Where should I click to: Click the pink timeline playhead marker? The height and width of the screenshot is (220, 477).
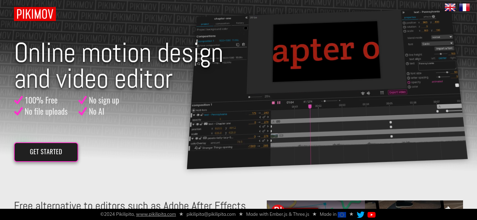point(310,106)
